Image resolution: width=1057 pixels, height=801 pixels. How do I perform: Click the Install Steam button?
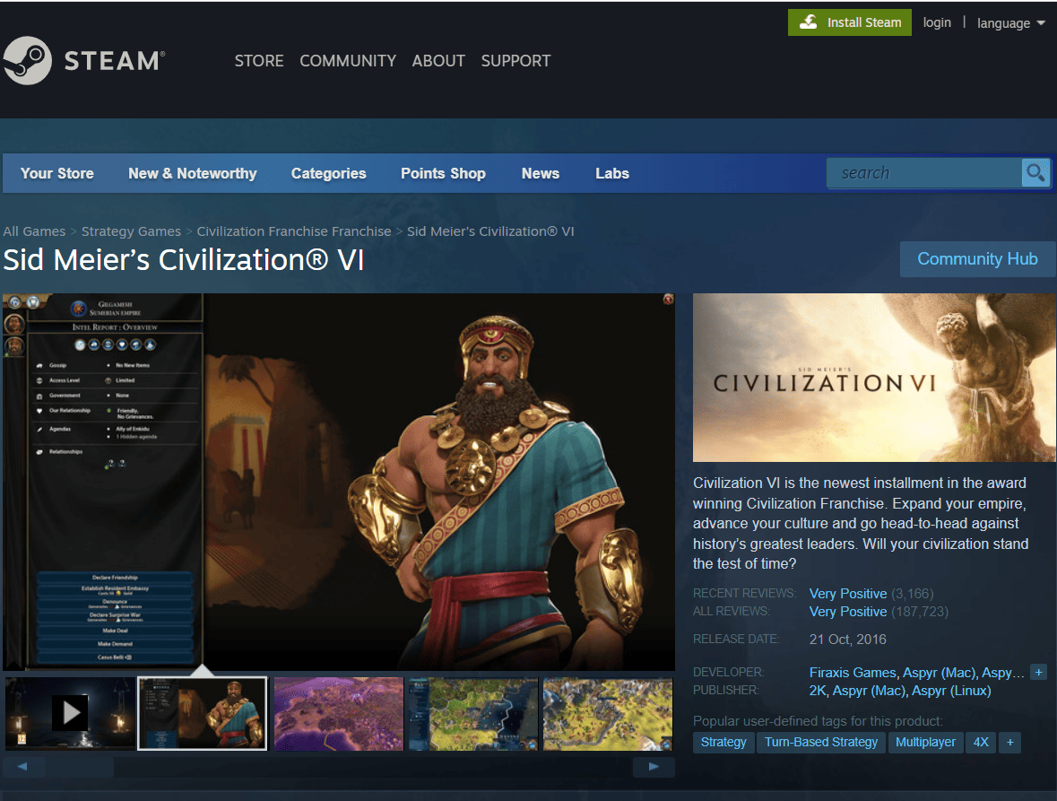(x=849, y=22)
